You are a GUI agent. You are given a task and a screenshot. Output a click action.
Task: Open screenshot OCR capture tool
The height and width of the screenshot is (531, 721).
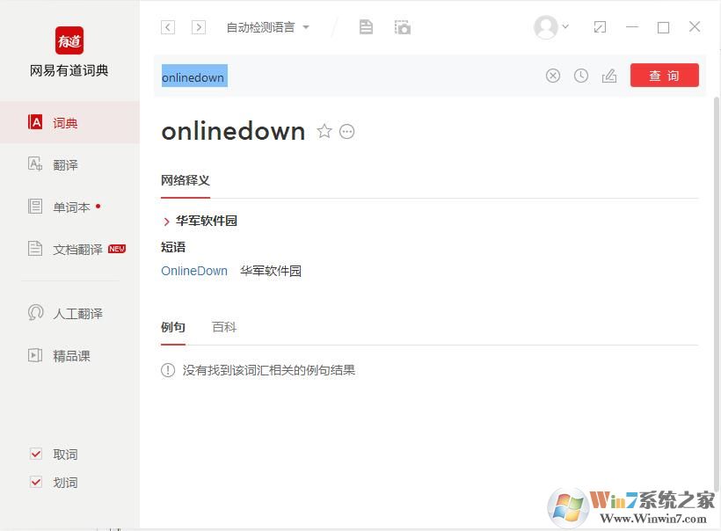(402, 26)
